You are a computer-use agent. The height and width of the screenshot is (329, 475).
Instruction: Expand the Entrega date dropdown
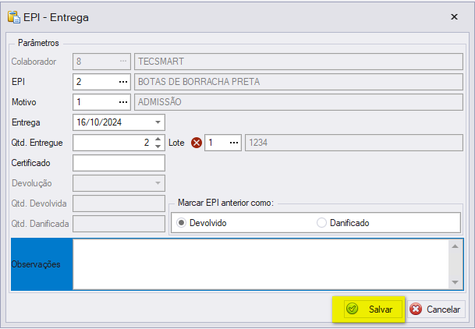tap(158, 122)
